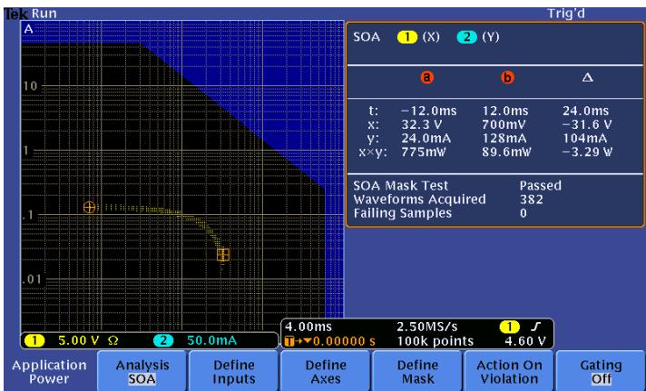Click channel 2 badge beside 50.0mA
The height and width of the screenshot is (391, 646).
(163, 341)
